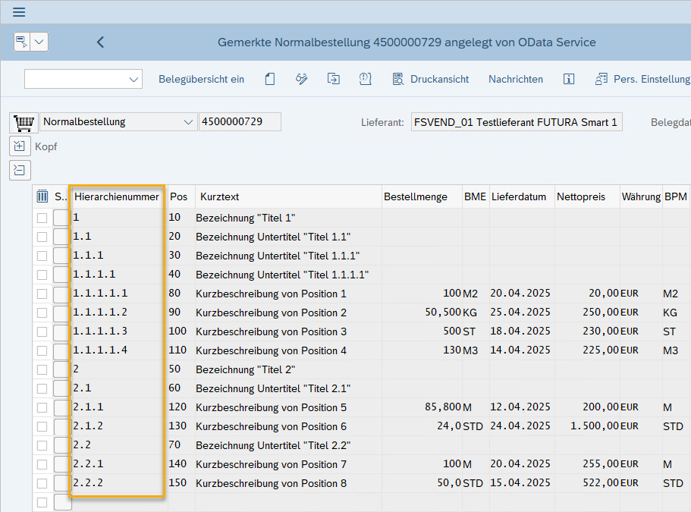Click Belegübersicht ein button

pos(201,79)
